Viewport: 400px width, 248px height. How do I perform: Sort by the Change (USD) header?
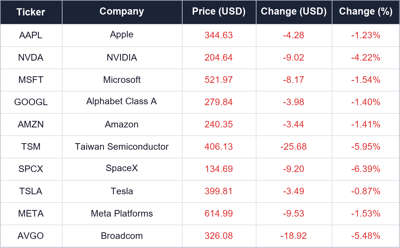pyautogui.click(x=294, y=11)
